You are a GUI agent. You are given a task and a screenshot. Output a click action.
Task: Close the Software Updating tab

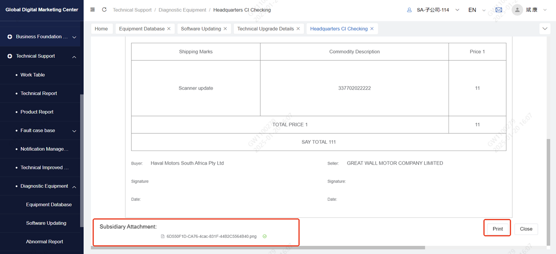(x=225, y=29)
